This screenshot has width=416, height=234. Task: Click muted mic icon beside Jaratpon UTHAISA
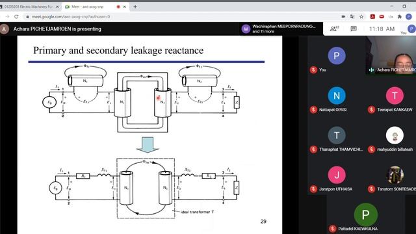tap(313, 189)
